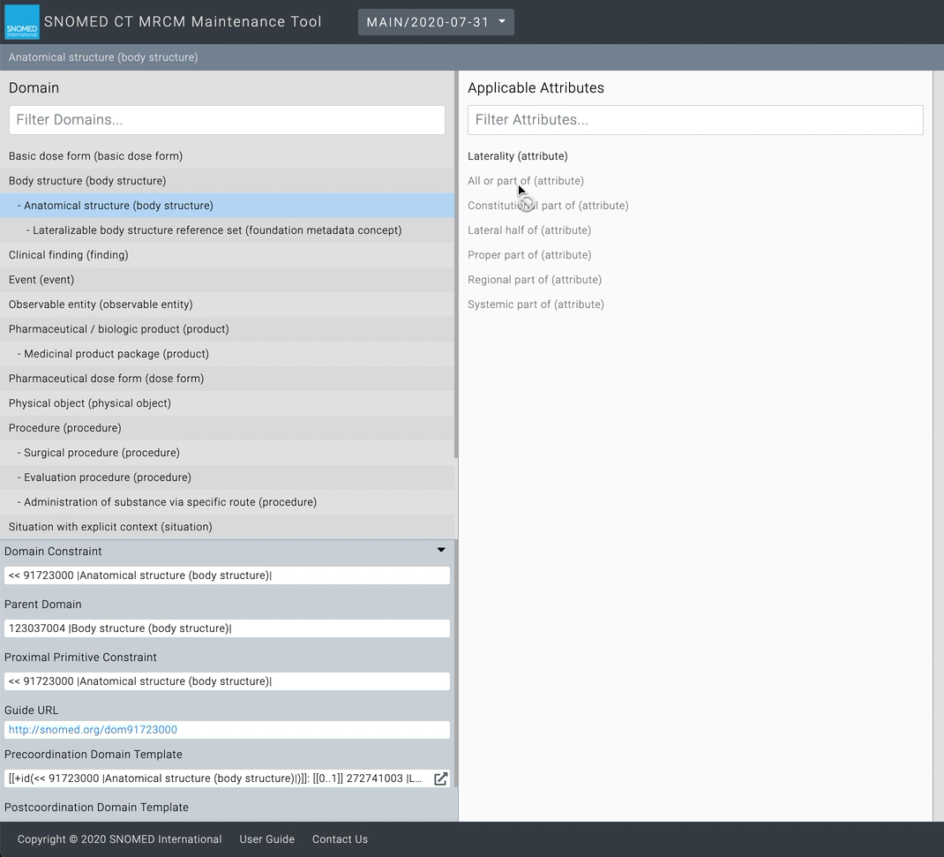Open the User Guide footer link
The width and height of the screenshot is (944, 857).
[266, 839]
